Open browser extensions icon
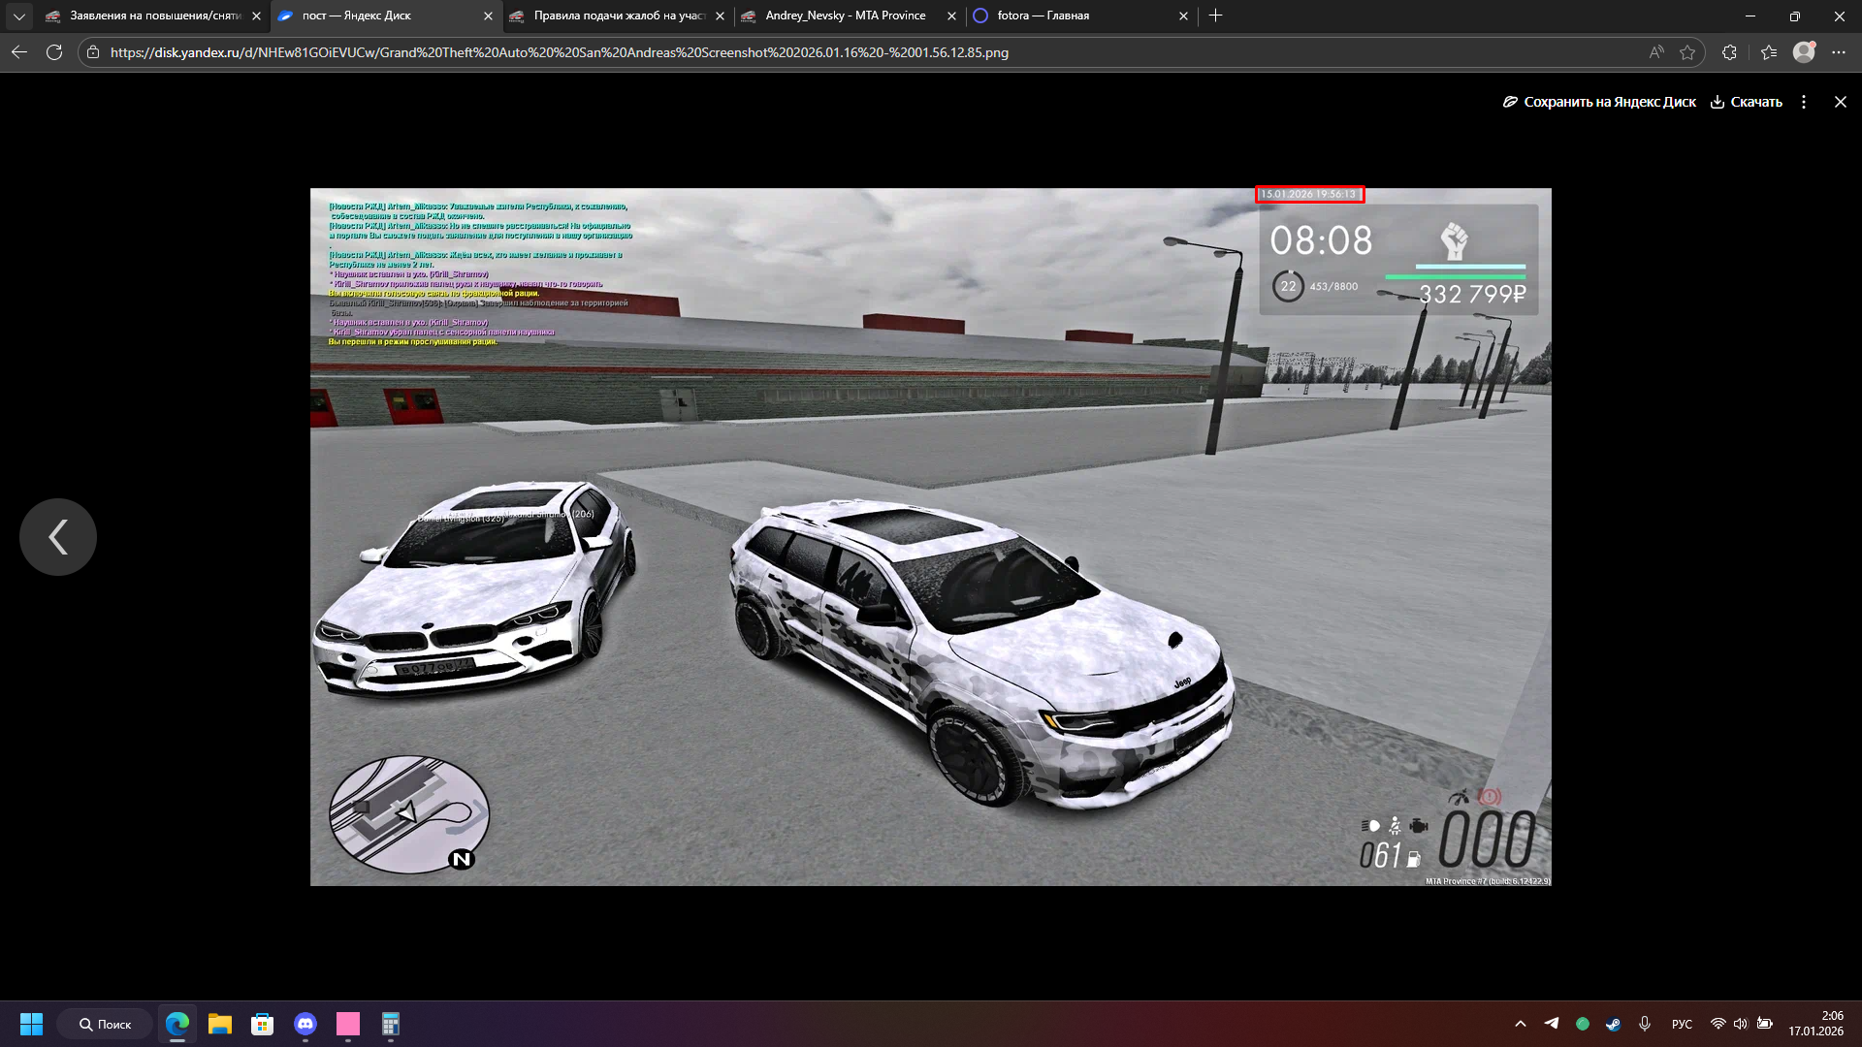 tap(1729, 52)
